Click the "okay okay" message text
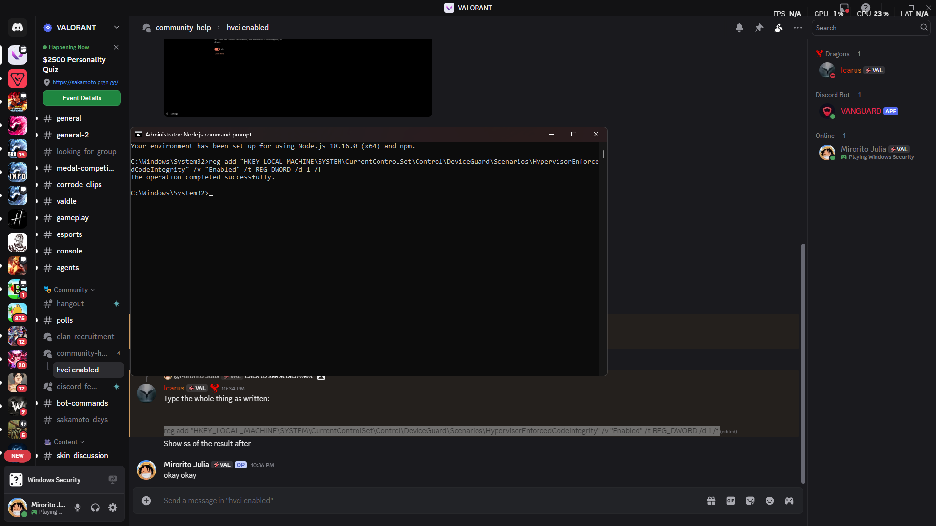The image size is (936, 526). tap(180, 475)
